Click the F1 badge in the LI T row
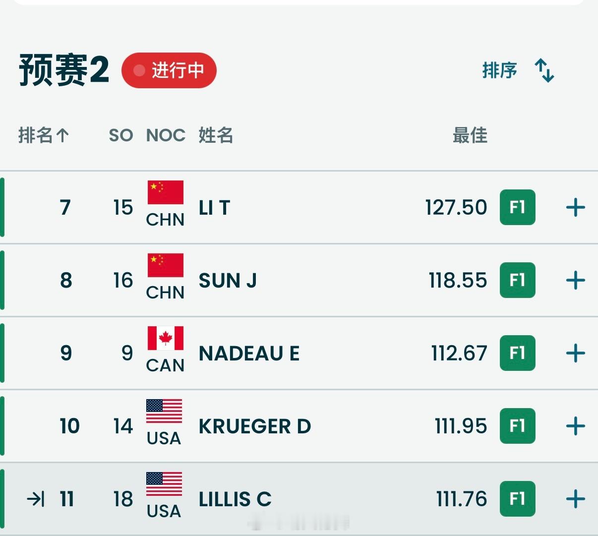598x536 pixels. [517, 207]
